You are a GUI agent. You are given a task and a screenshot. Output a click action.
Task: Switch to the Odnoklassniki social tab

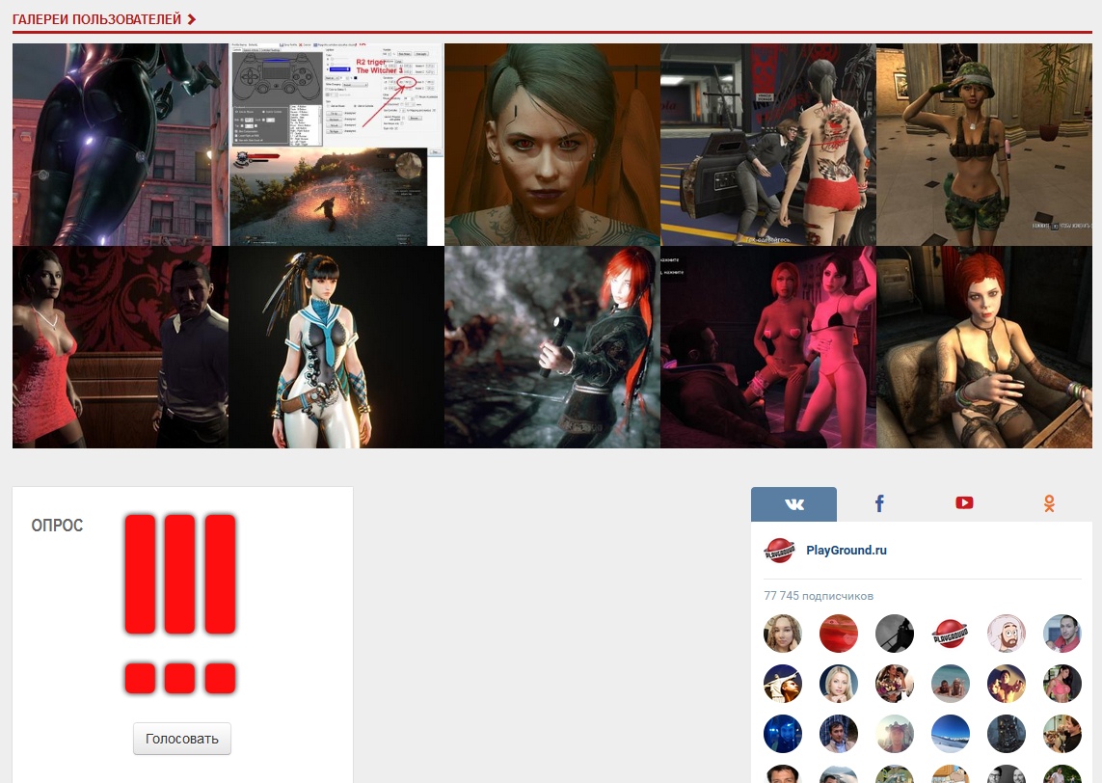pos(1049,504)
